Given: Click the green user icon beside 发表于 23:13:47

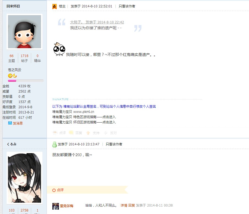Looking at the screenshot, I should coord(55,144).
